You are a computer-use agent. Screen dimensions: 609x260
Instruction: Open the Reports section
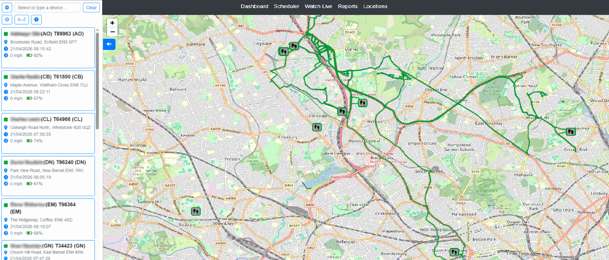pyautogui.click(x=348, y=6)
